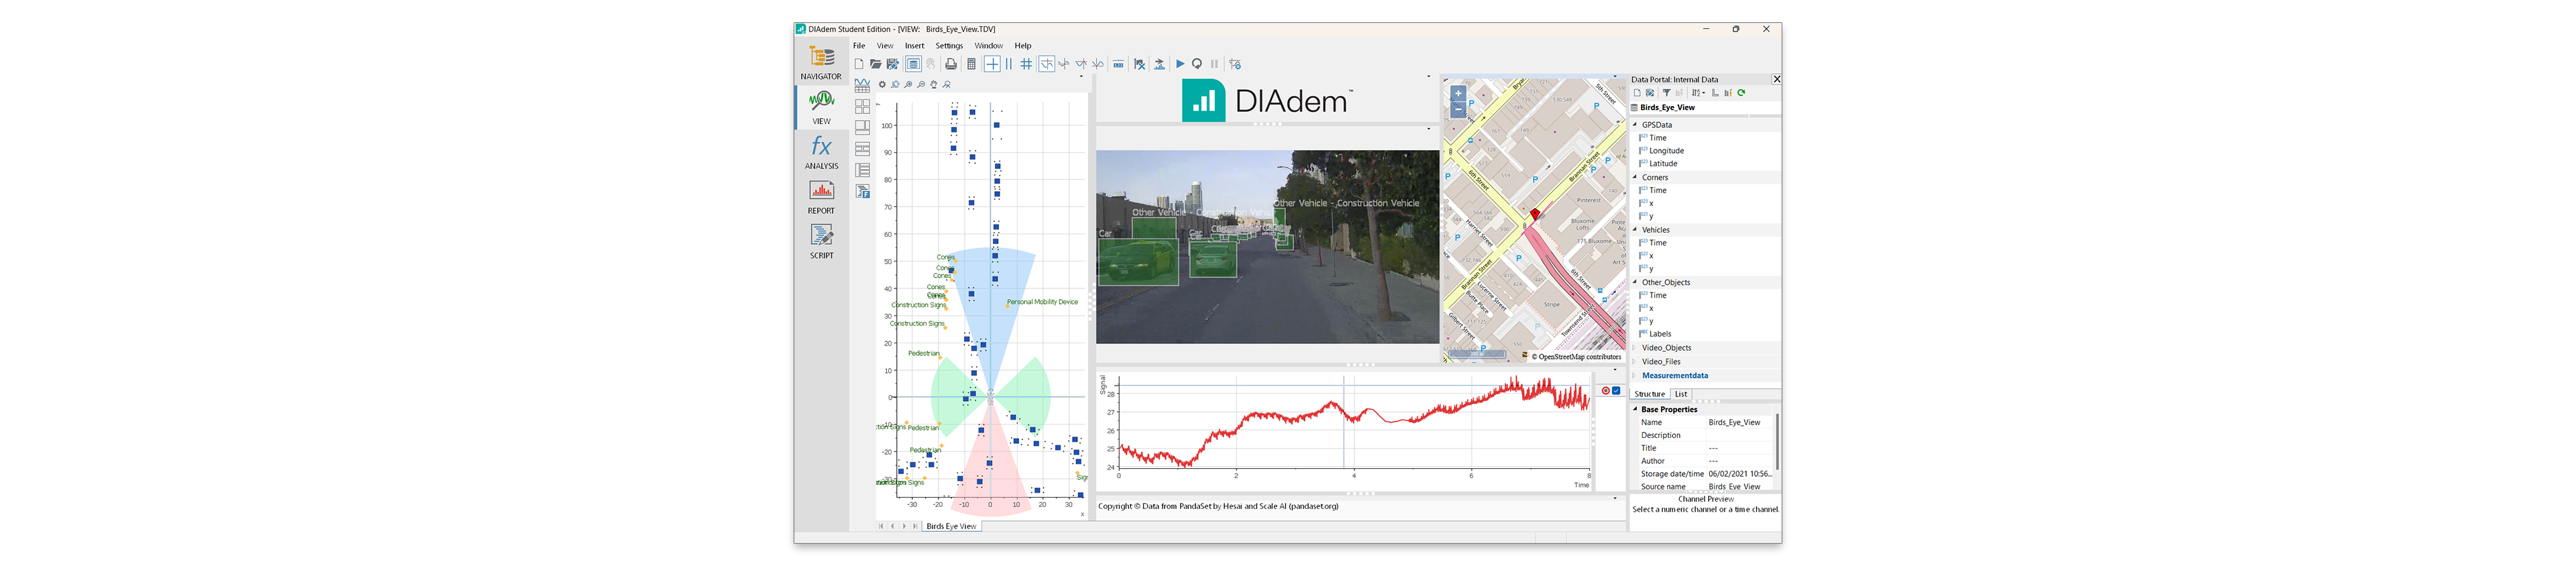This screenshot has width=2576, height=566.
Task: Open the SCRIPT panel
Action: (x=821, y=241)
